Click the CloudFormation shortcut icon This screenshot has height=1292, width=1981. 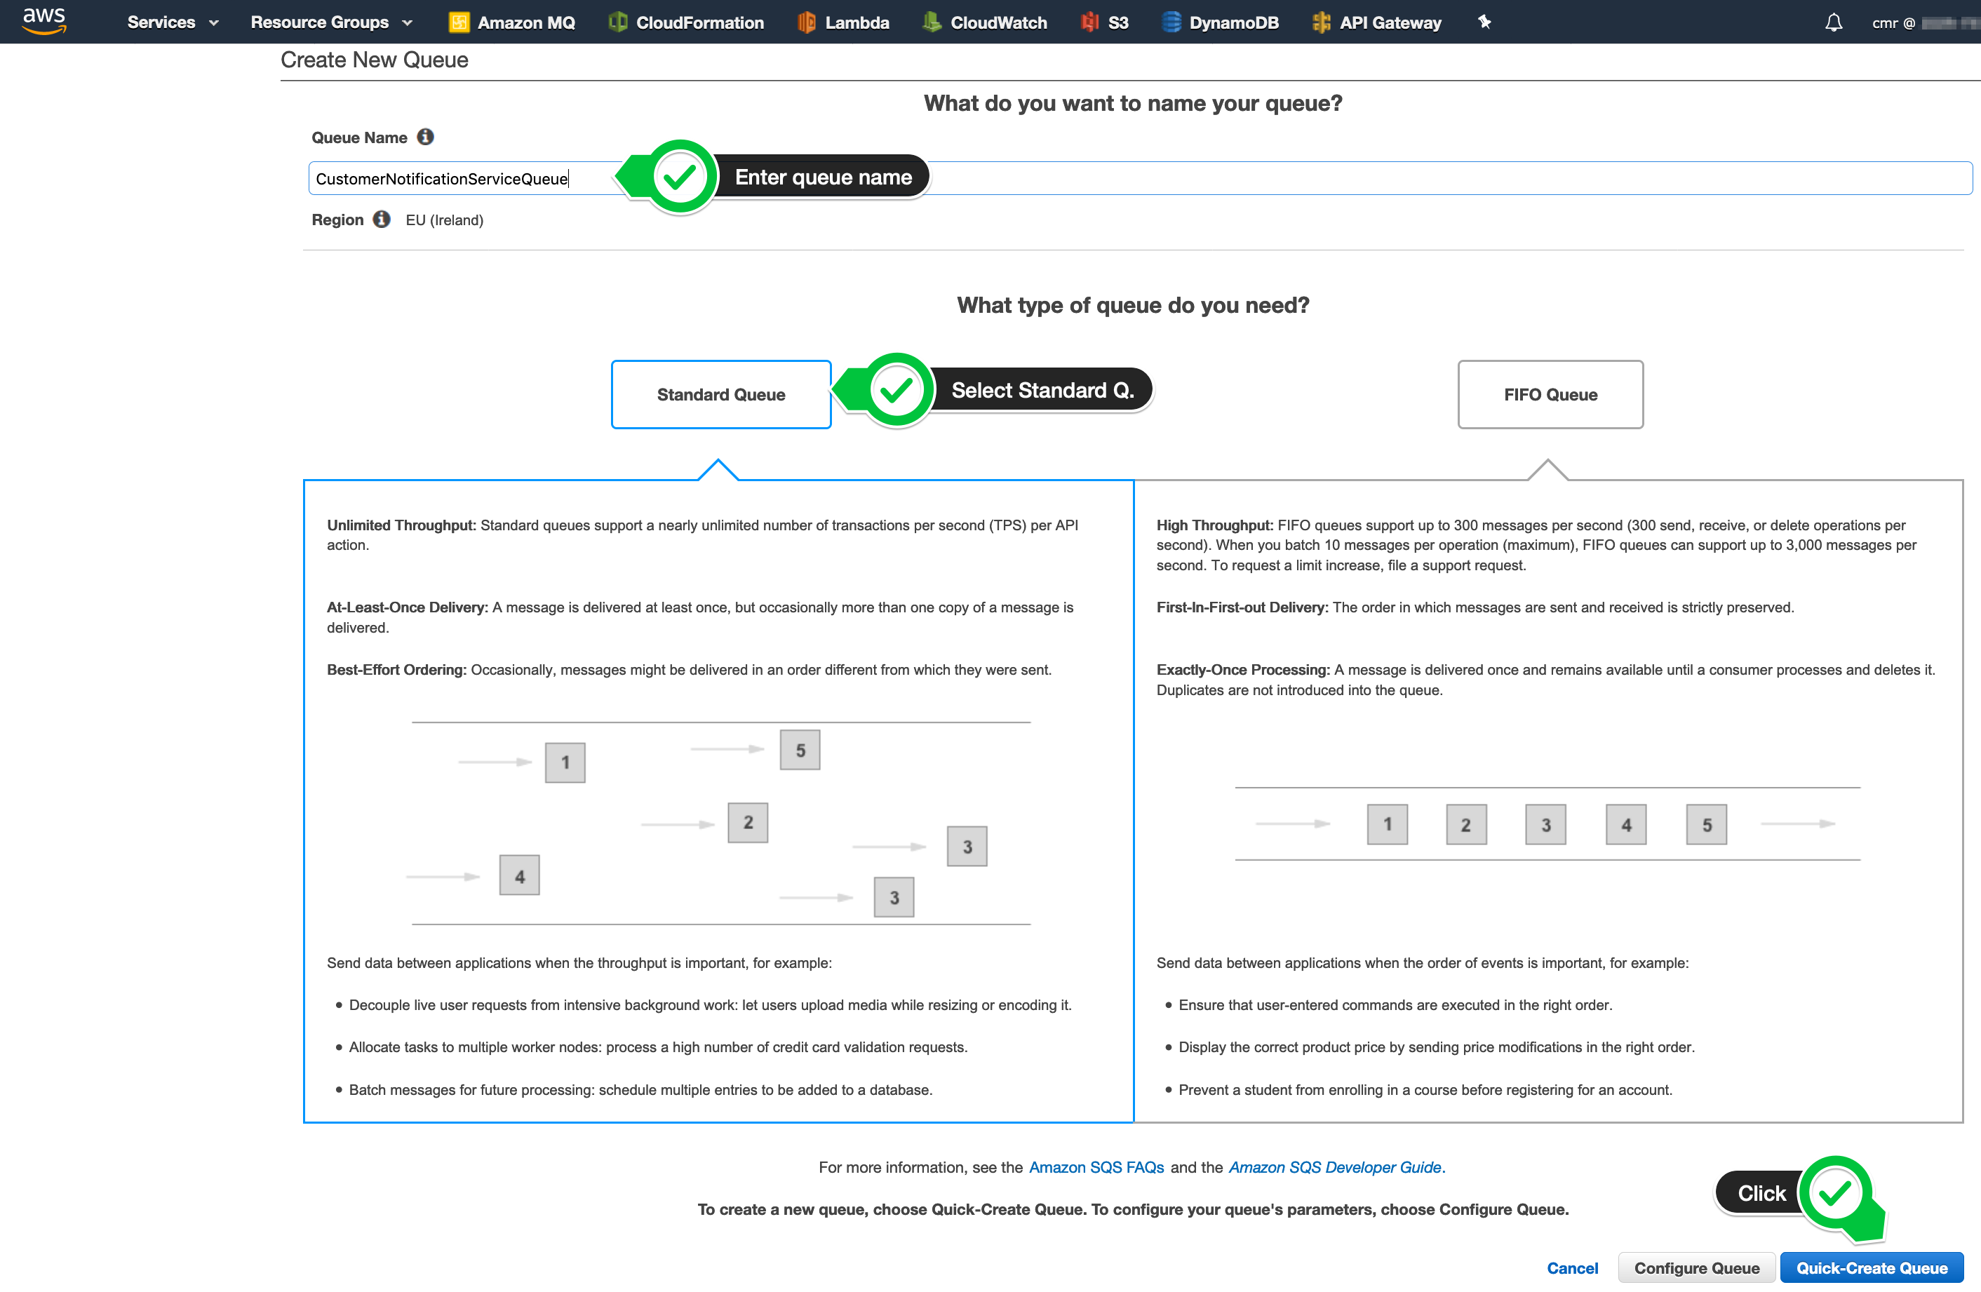point(617,22)
